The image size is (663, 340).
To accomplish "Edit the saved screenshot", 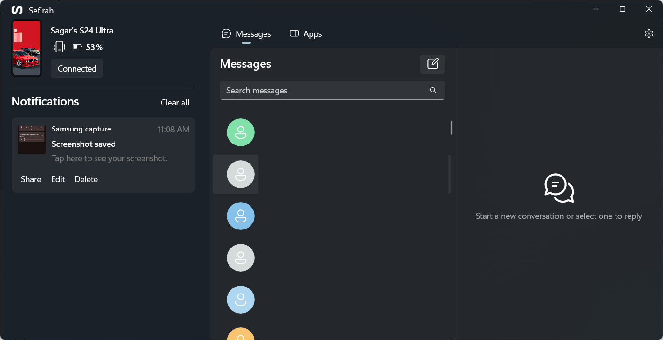I will 58,179.
